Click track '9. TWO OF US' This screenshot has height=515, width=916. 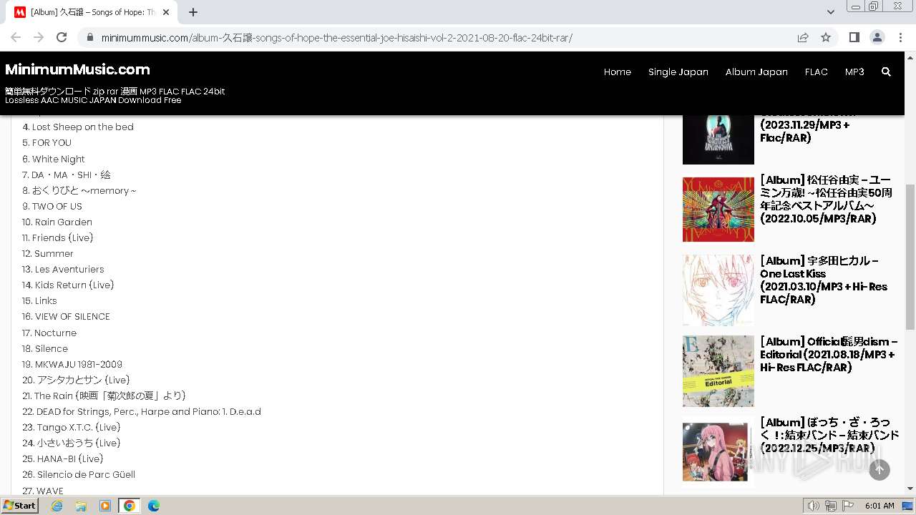click(x=52, y=207)
